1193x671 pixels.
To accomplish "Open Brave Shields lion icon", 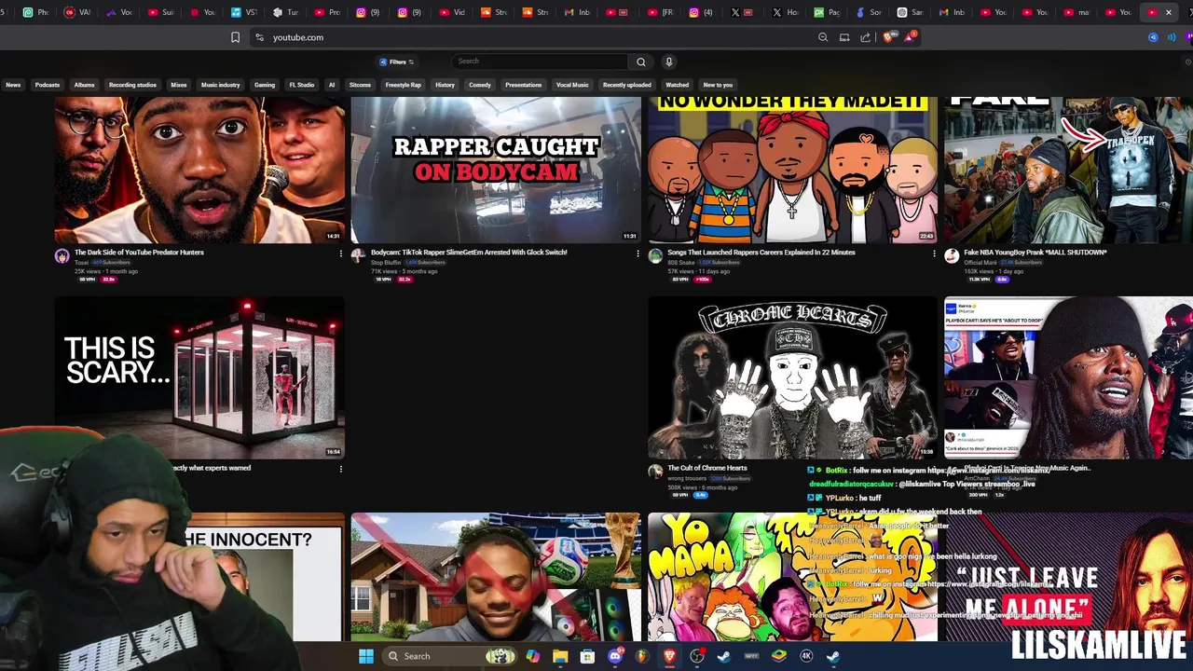I will coord(887,37).
